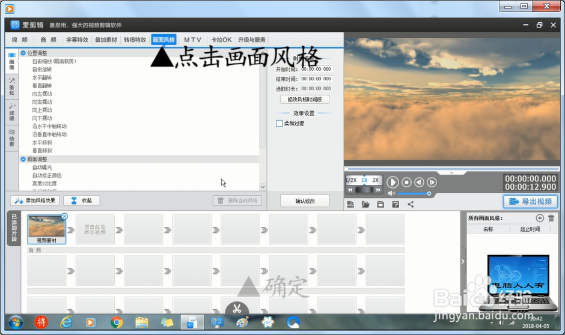
Task: Select the 滤镜 side panel icon
Action: click(11, 112)
